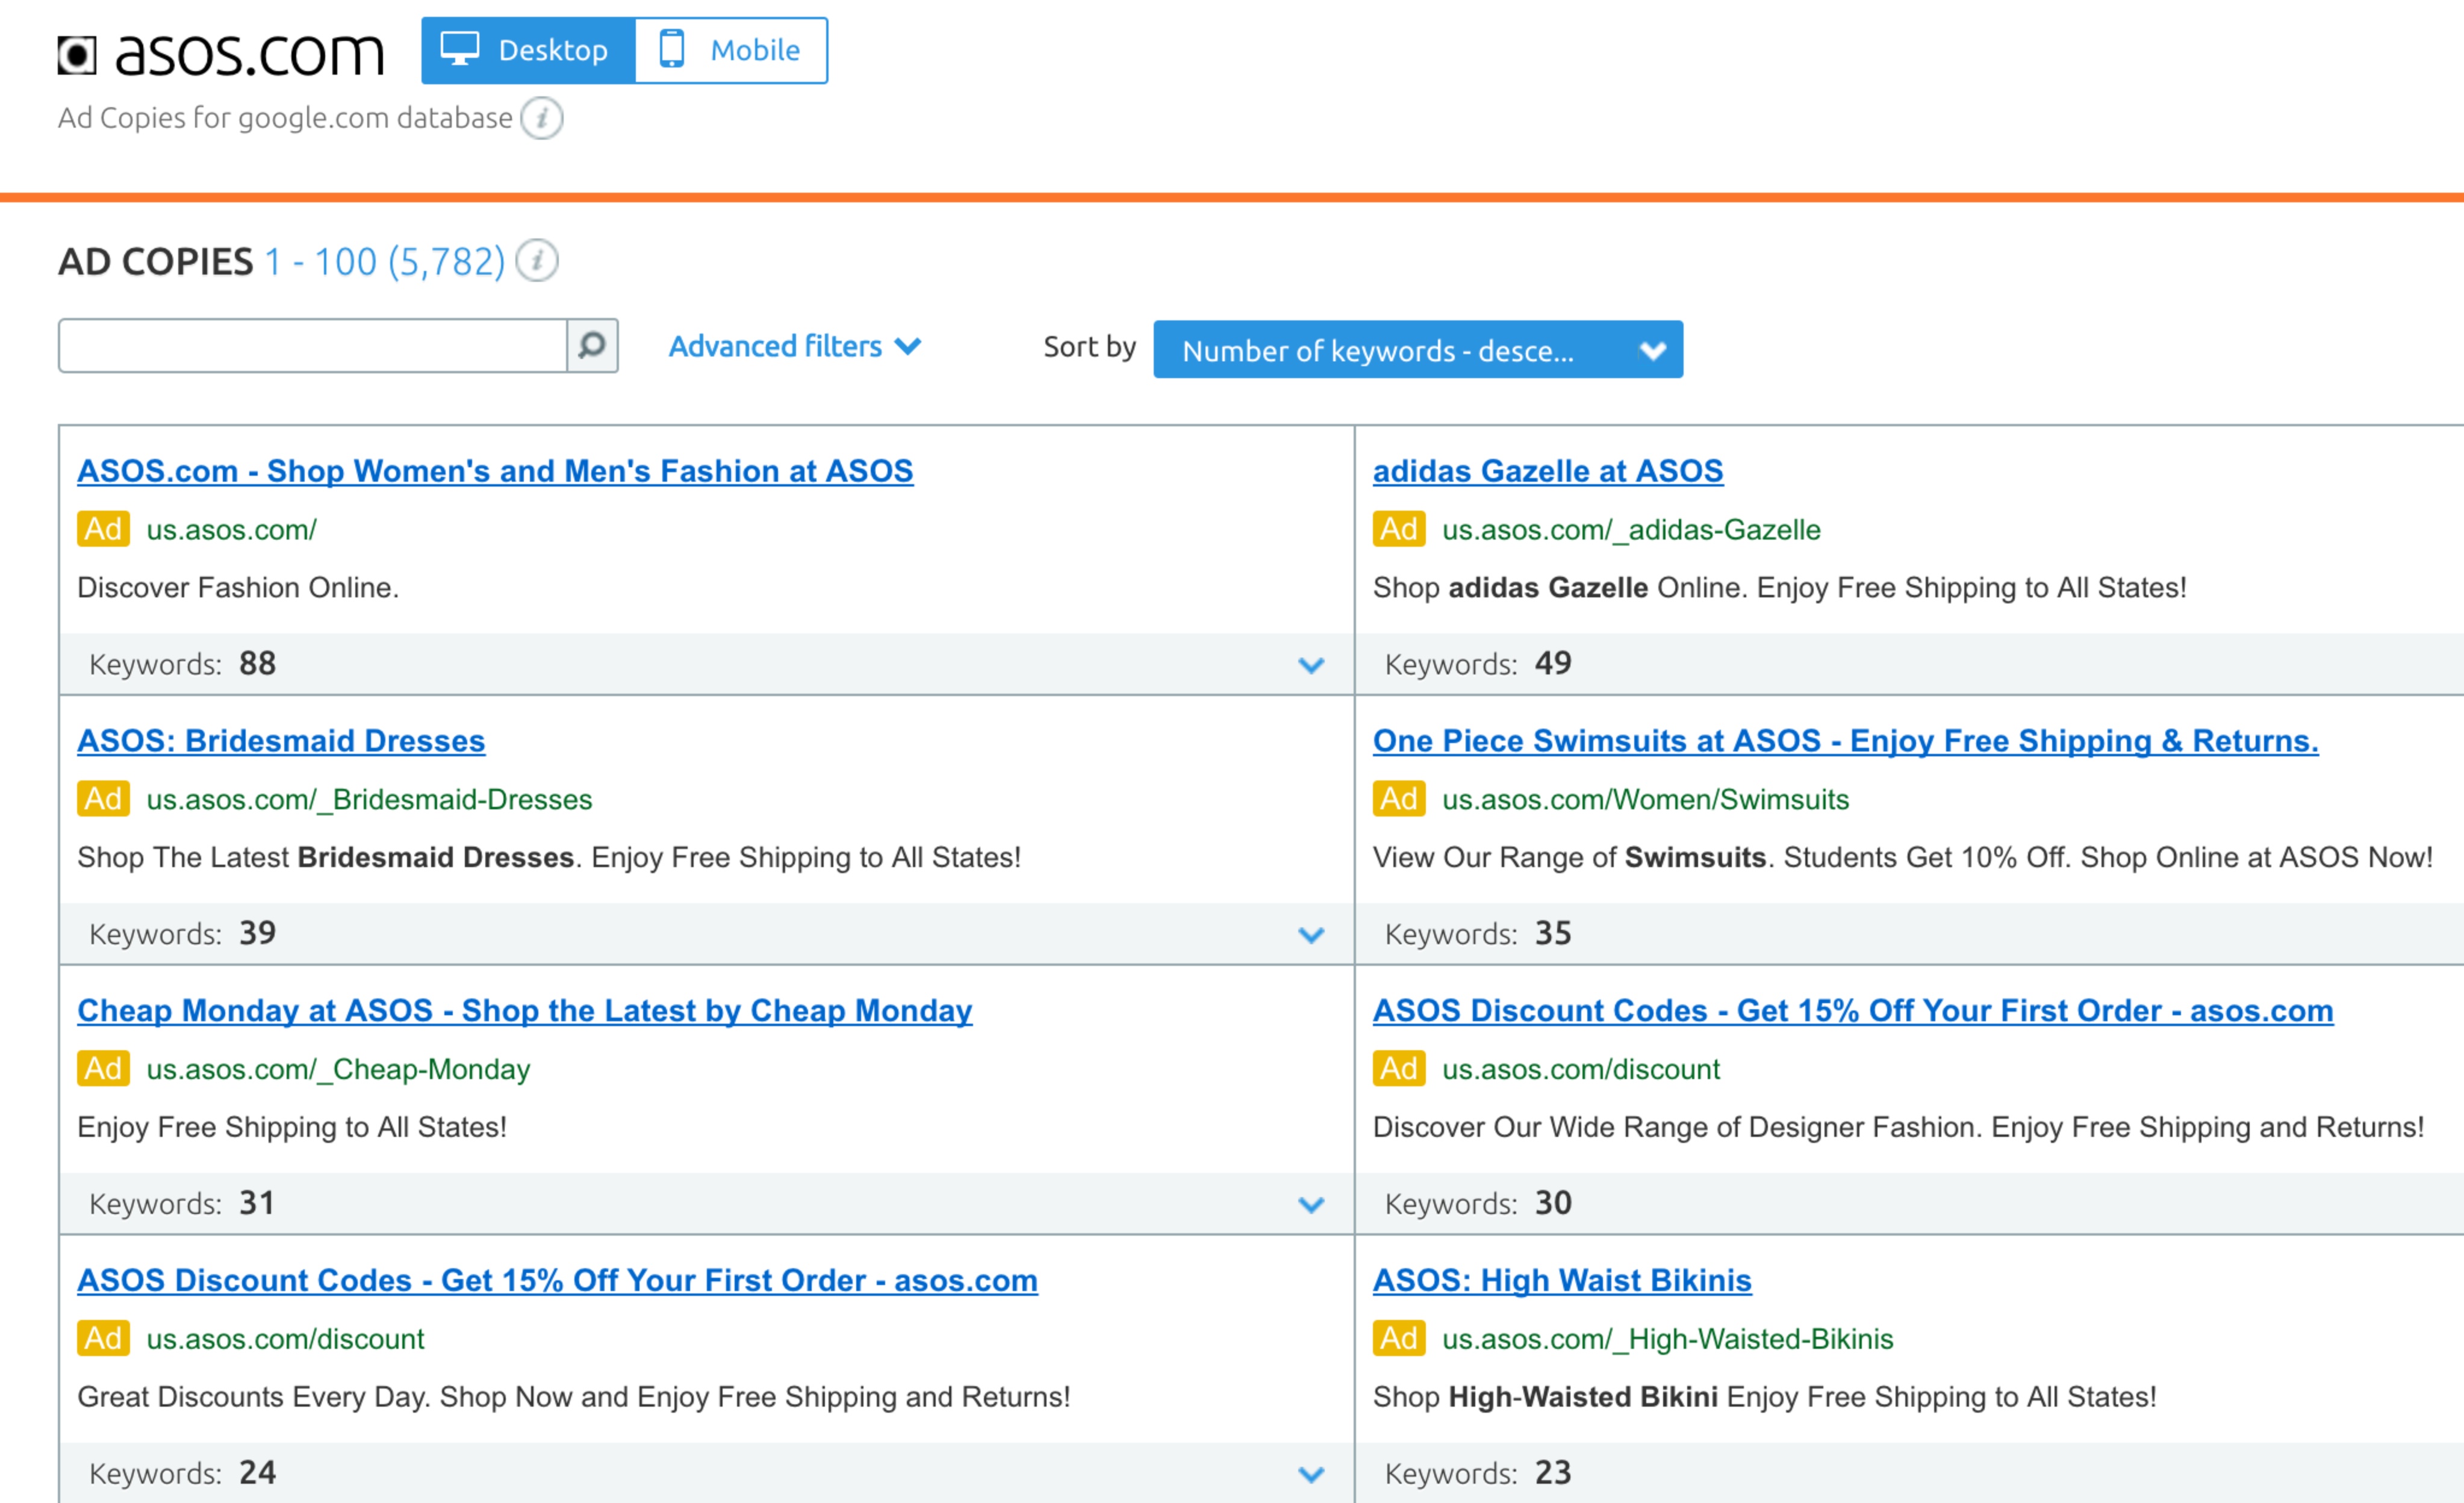Viewport: 2464px width, 1503px height.
Task: Open the adidas Gazelle at ASOS ad
Action: point(1548,471)
